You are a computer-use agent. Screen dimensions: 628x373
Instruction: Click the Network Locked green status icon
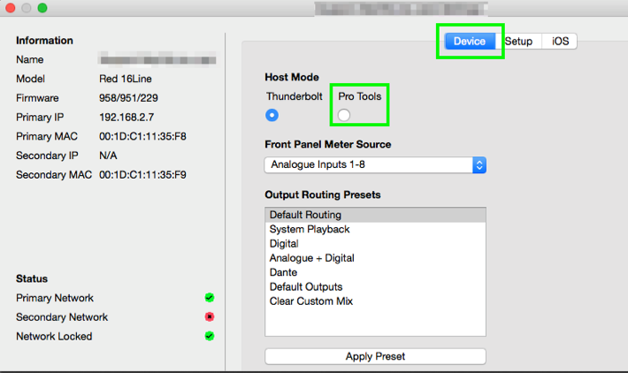coord(210,336)
